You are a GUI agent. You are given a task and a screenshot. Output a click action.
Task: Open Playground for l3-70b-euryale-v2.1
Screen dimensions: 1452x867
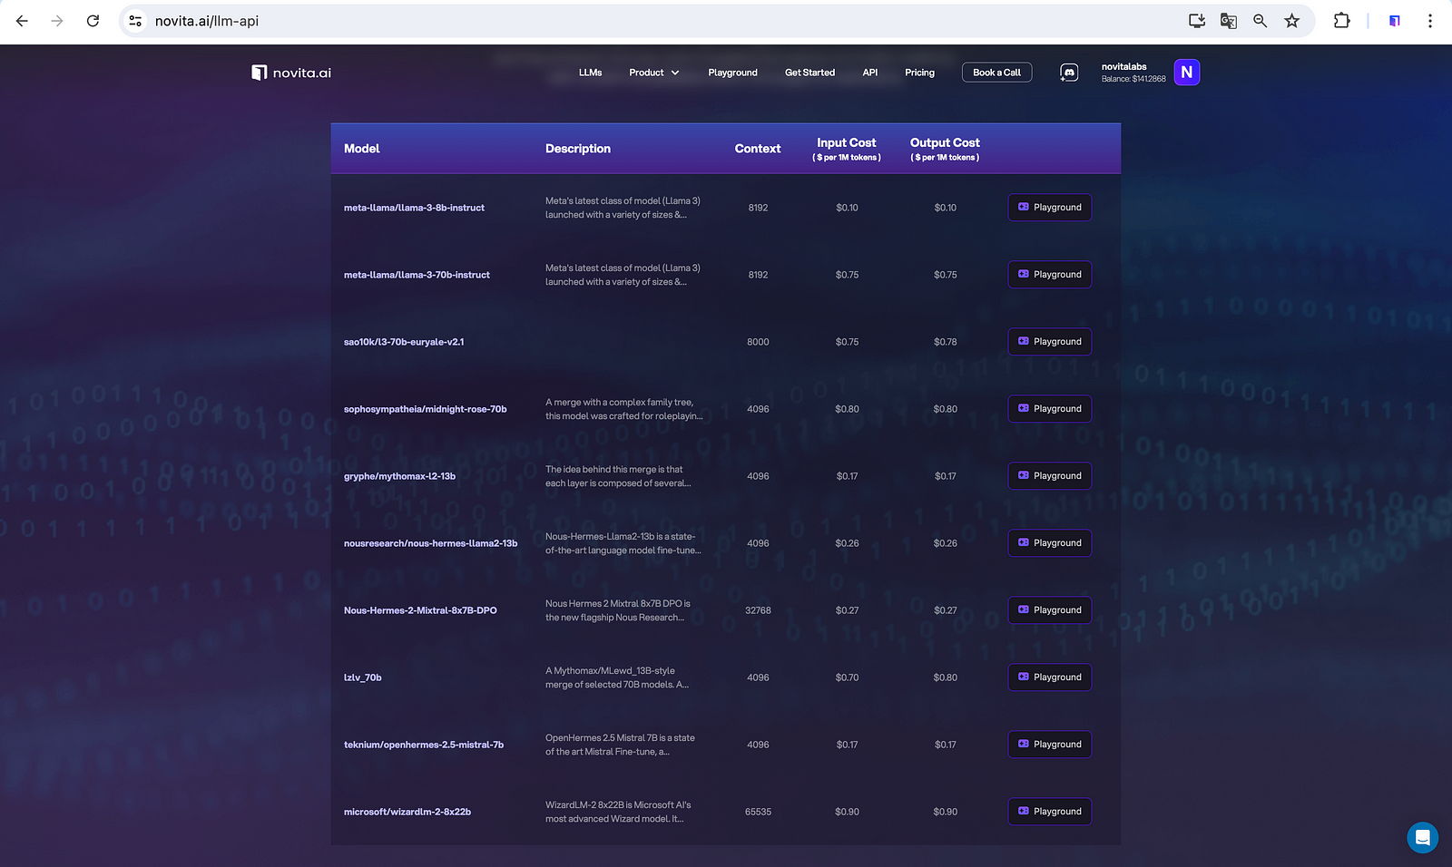coord(1050,342)
